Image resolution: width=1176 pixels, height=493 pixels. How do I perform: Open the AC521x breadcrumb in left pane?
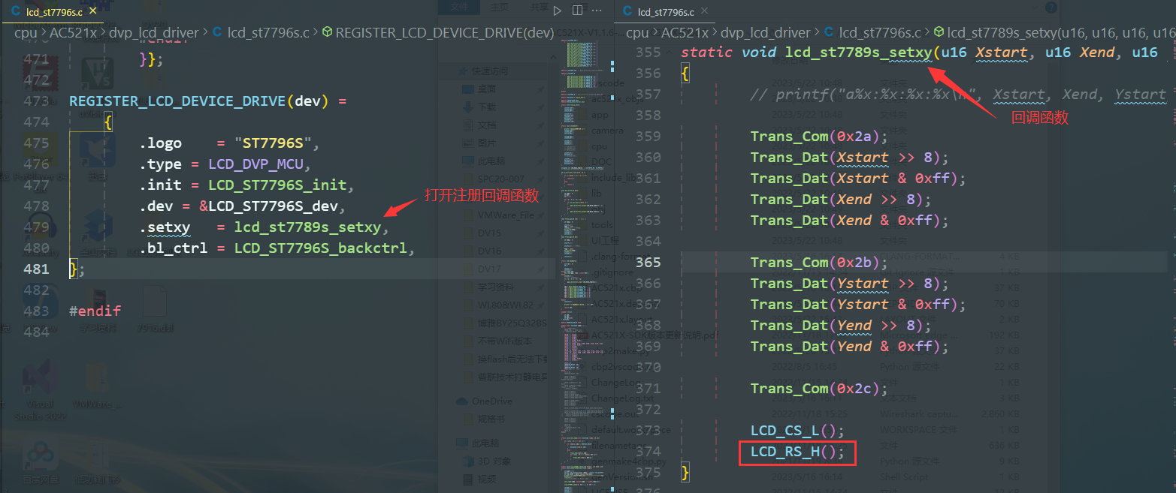74,32
